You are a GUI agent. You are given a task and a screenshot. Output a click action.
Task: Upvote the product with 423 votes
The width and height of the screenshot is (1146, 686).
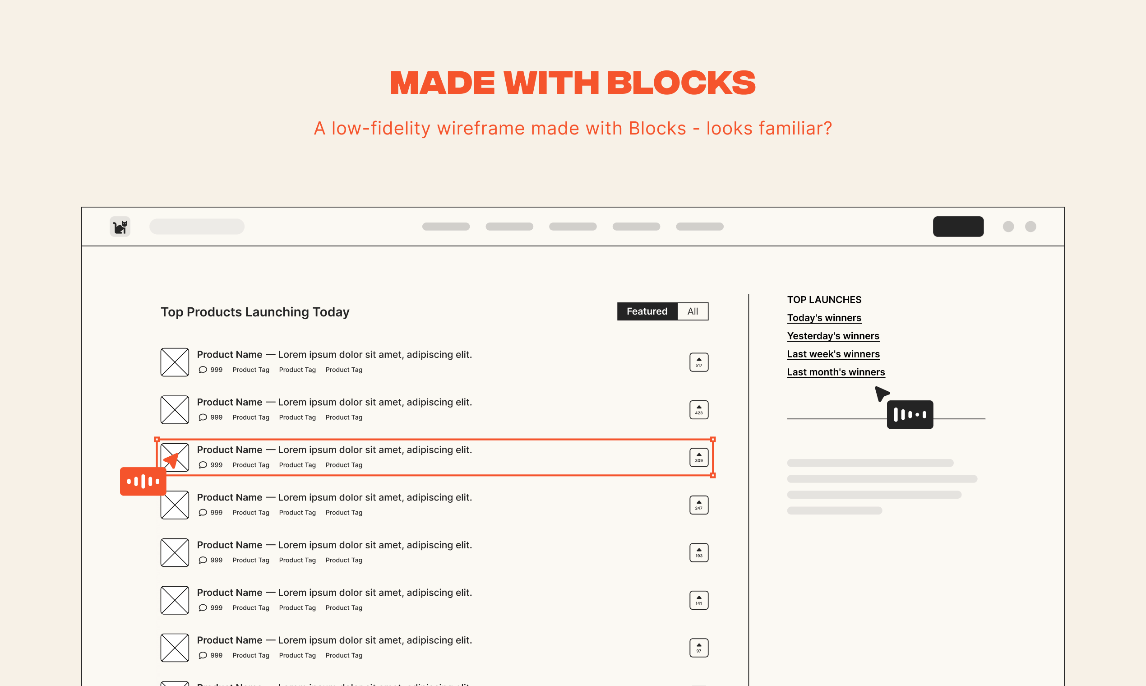[x=699, y=409]
